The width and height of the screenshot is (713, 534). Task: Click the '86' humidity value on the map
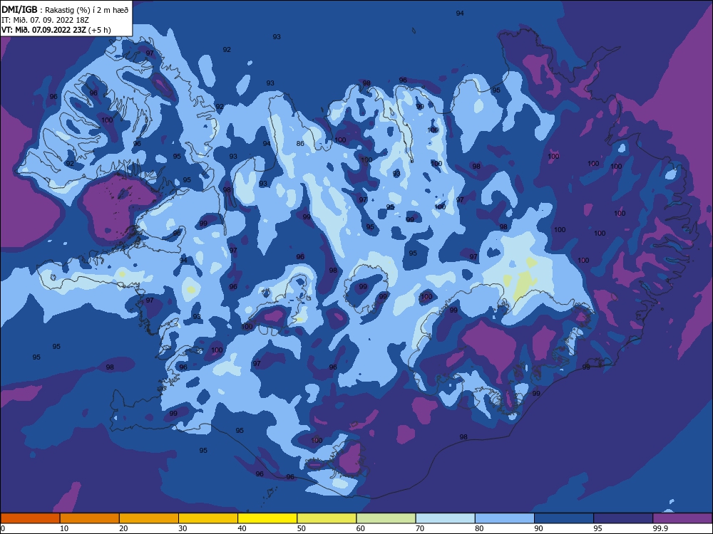300,144
